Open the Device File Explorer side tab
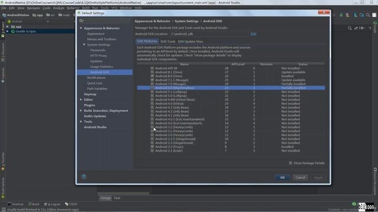Screen dimensions: 378x212 point(376,181)
